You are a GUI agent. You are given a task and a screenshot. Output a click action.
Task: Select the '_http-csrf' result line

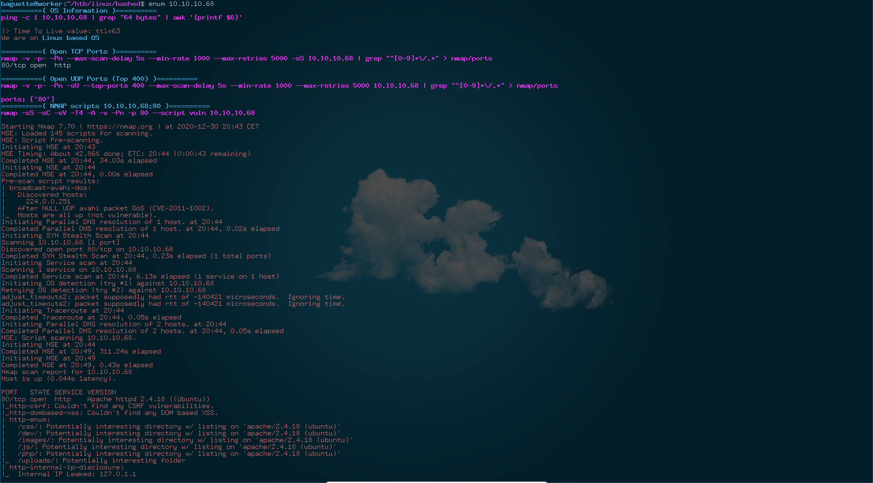click(108, 406)
